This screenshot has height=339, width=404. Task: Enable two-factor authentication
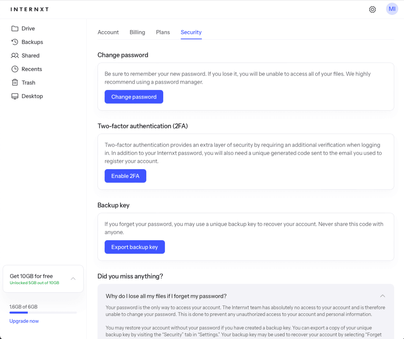(x=125, y=176)
